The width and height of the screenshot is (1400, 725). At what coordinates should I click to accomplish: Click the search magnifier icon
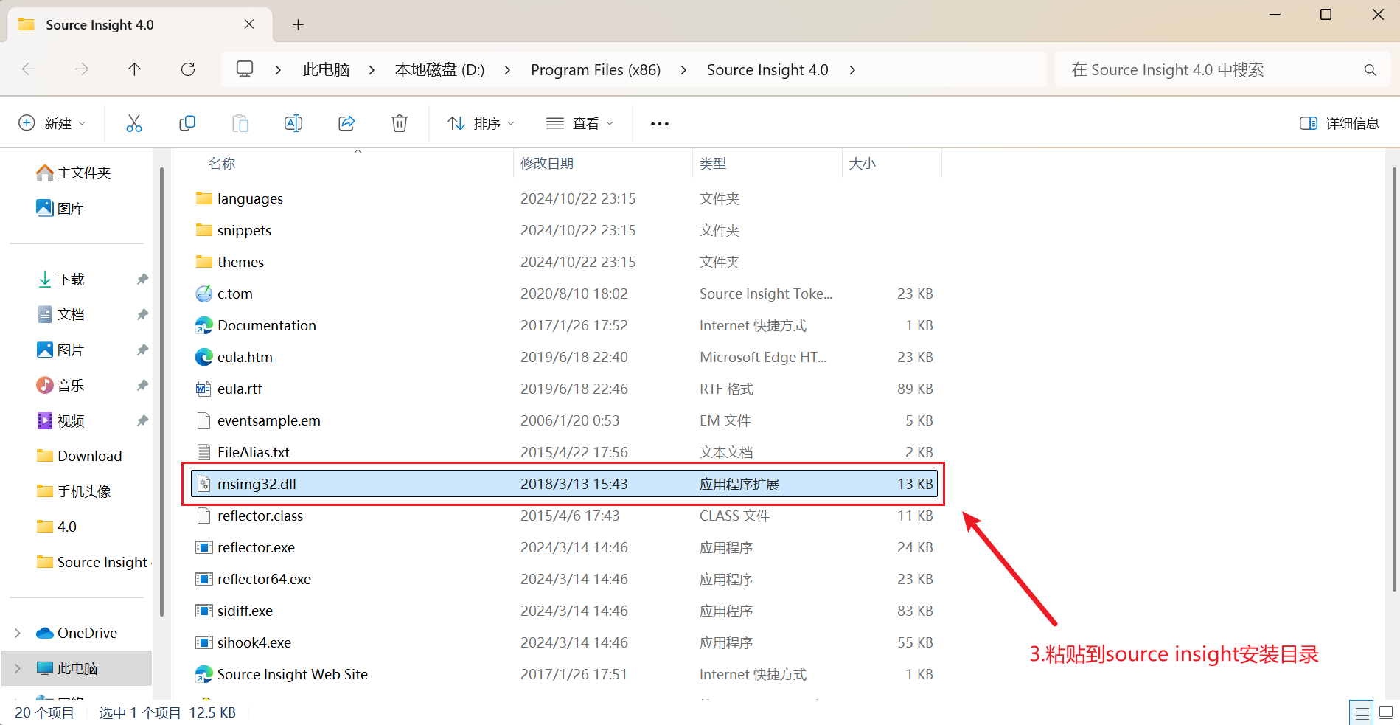click(1371, 70)
